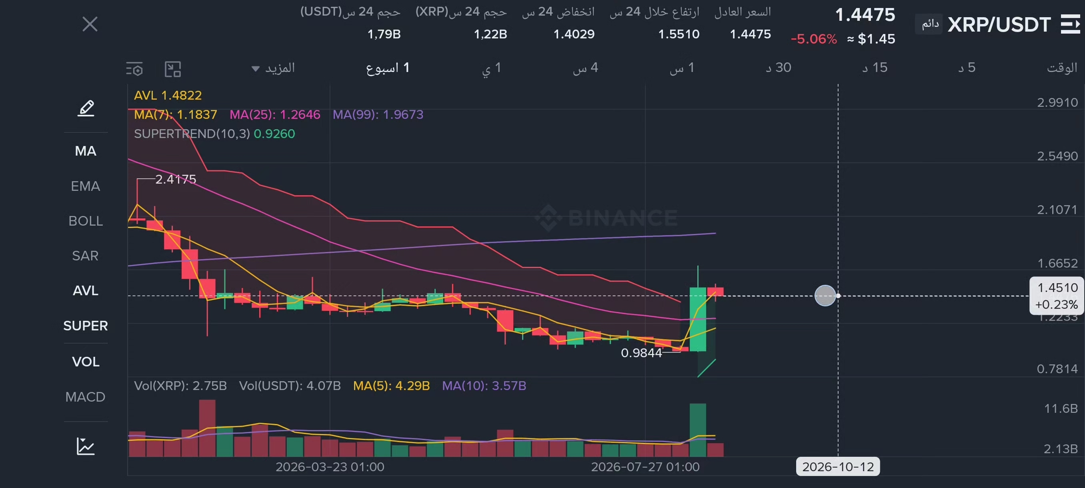Switch to the 4 س interval
This screenshot has height=488, width=1085.
[x=585, y=68]
